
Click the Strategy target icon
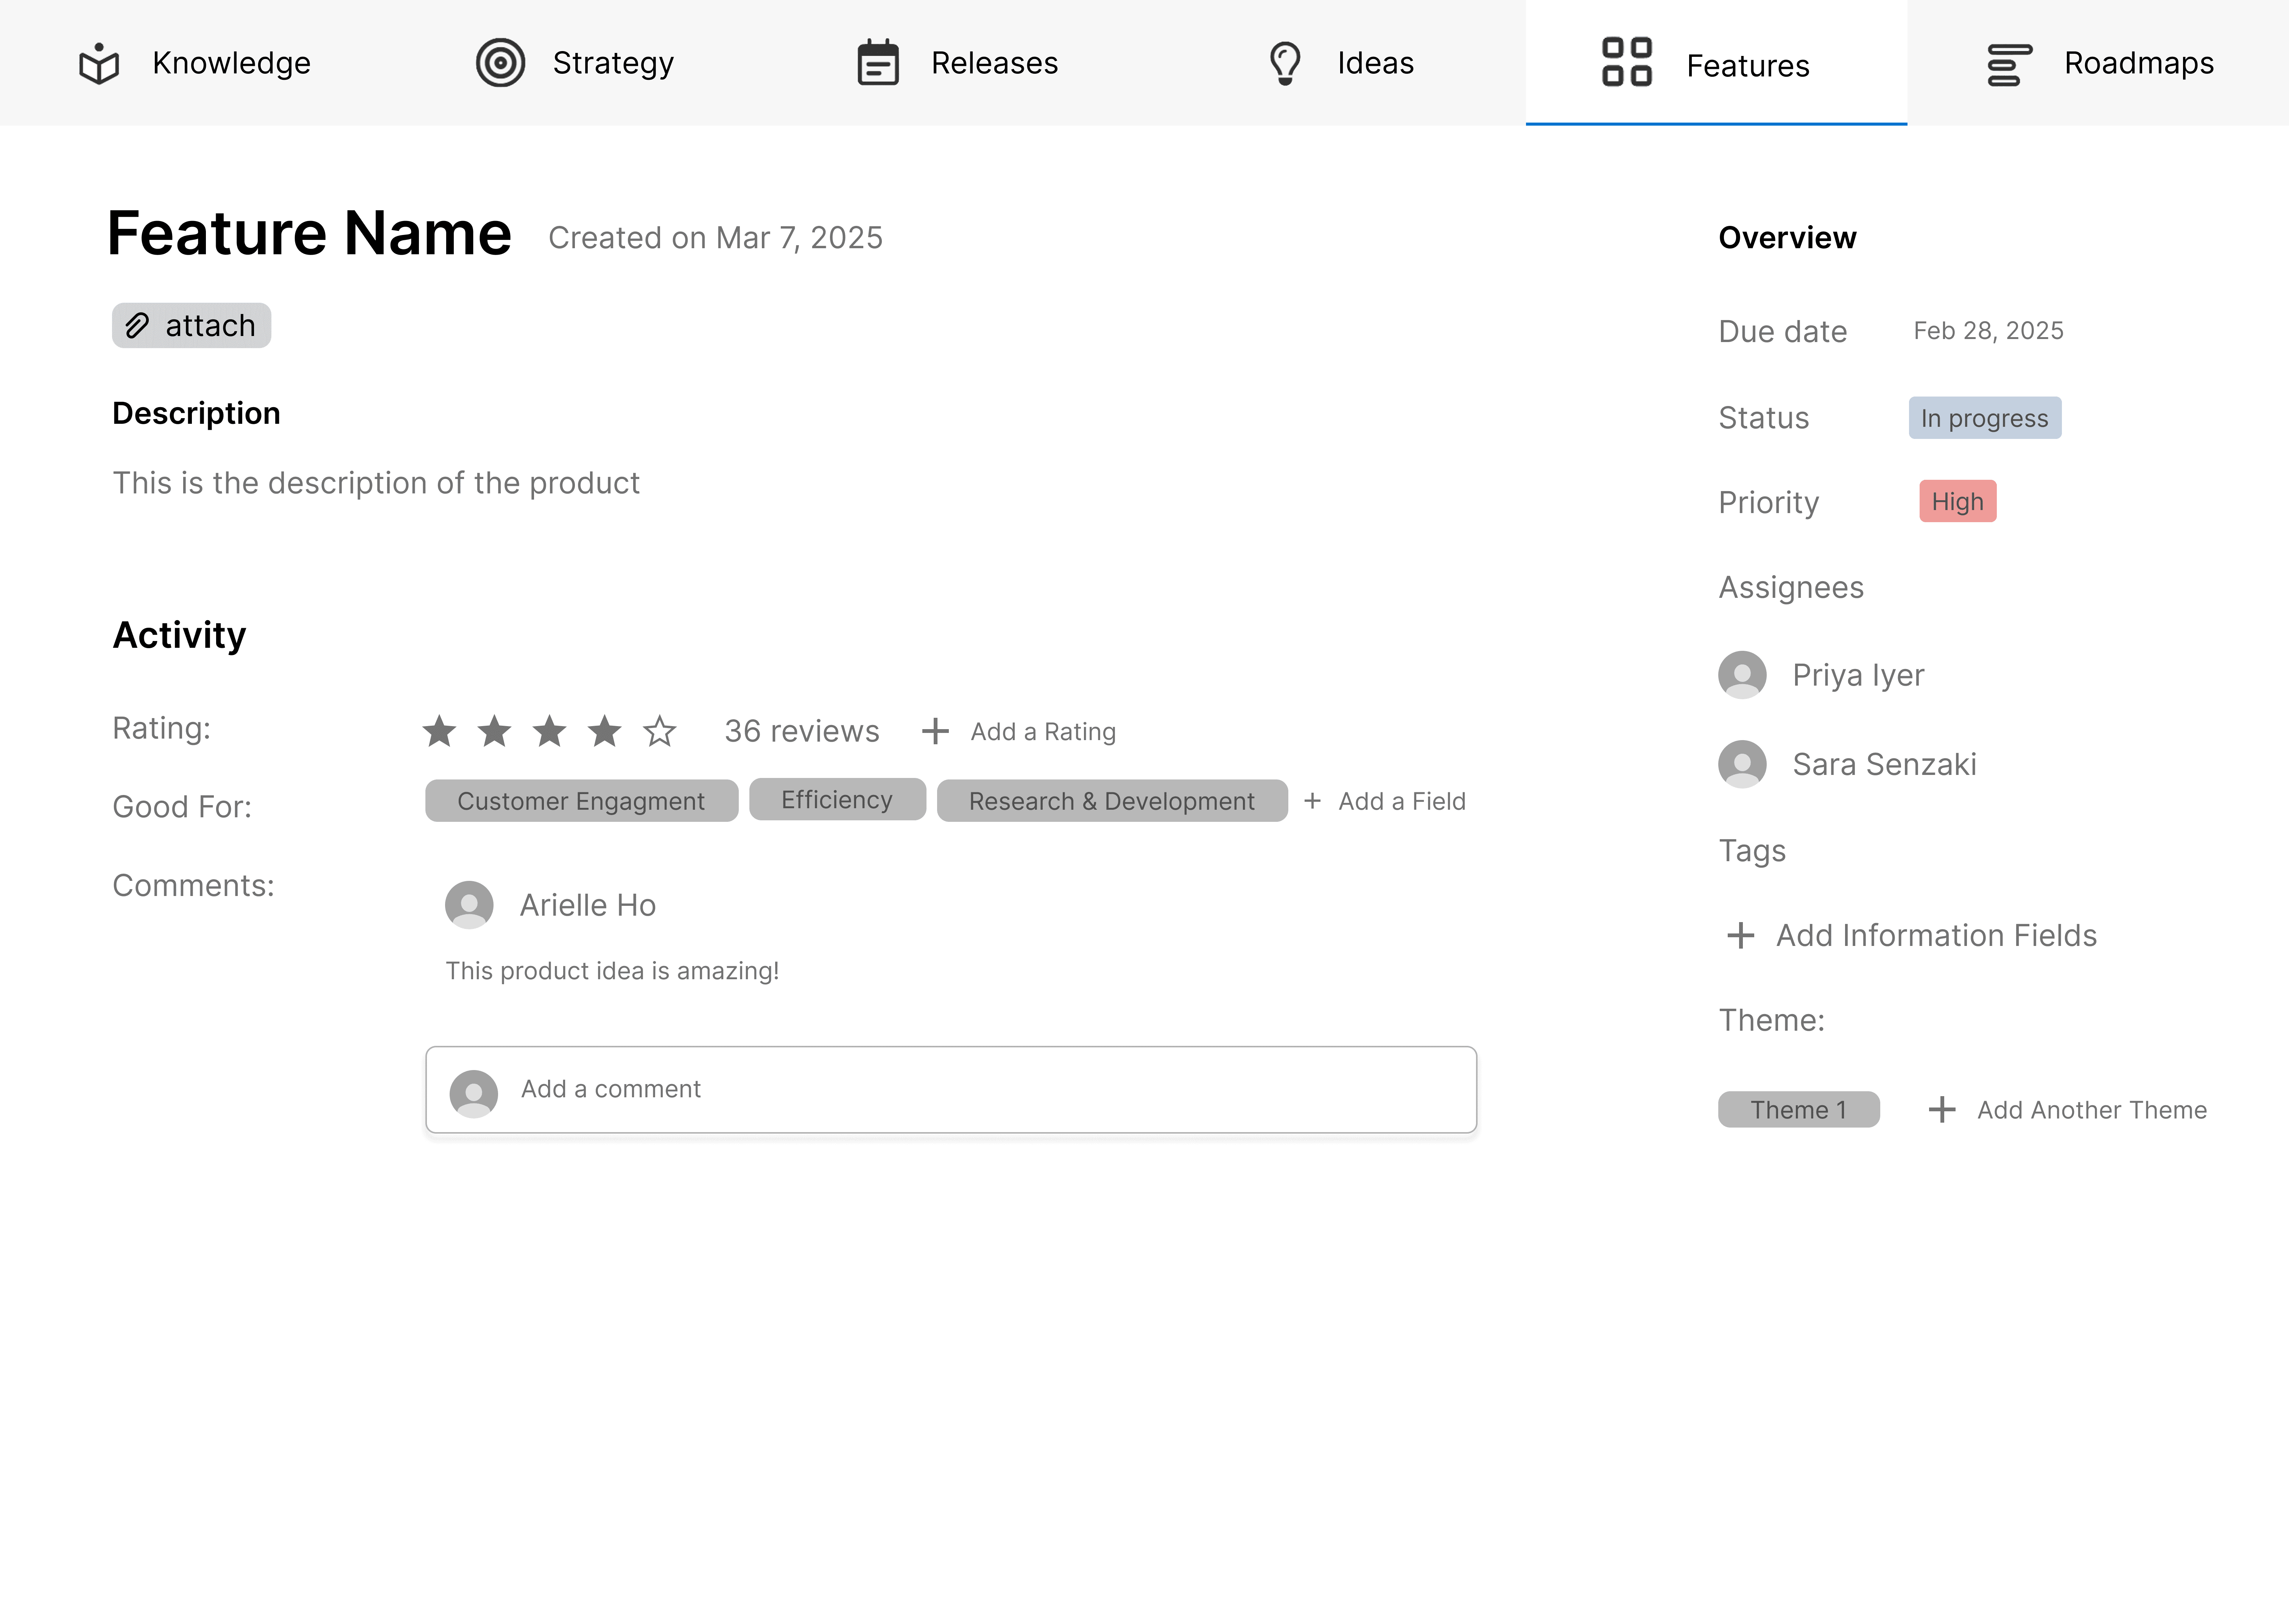click(x=500, y=63)
